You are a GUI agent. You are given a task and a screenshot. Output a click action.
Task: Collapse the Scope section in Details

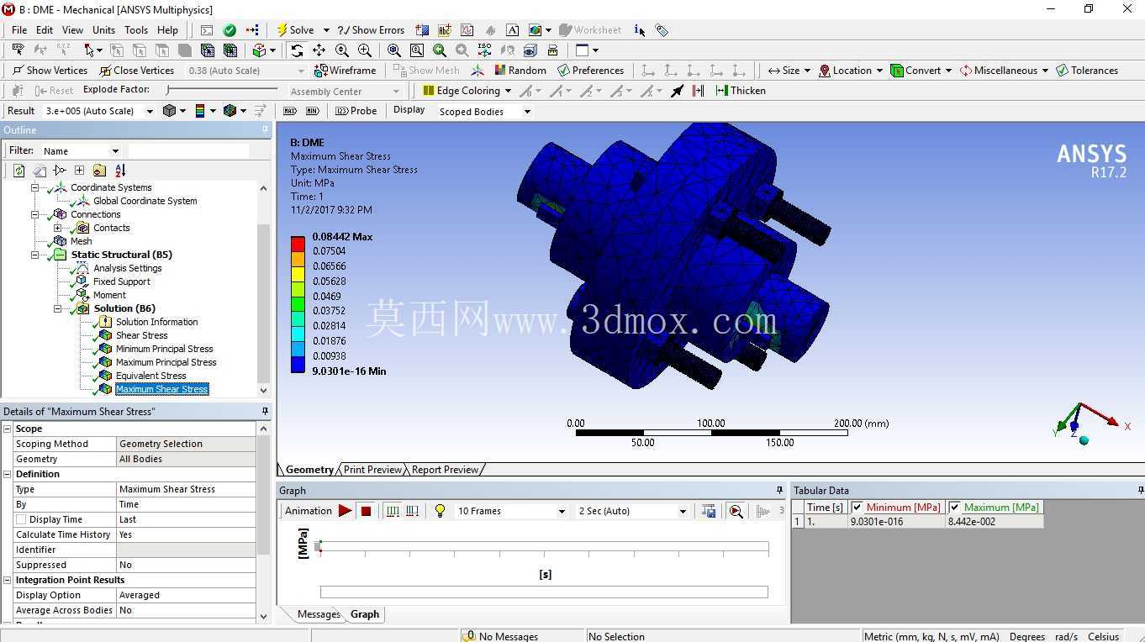tap(8, 429)
